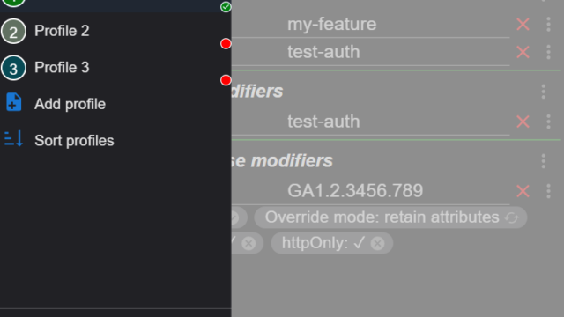Remove the first test-auth row
564x317 pixels.
tap(523, 52)
